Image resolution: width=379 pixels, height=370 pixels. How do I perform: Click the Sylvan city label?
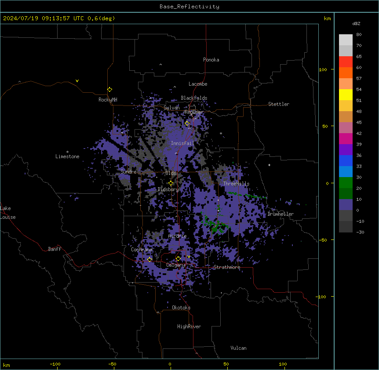pos(171,108)
